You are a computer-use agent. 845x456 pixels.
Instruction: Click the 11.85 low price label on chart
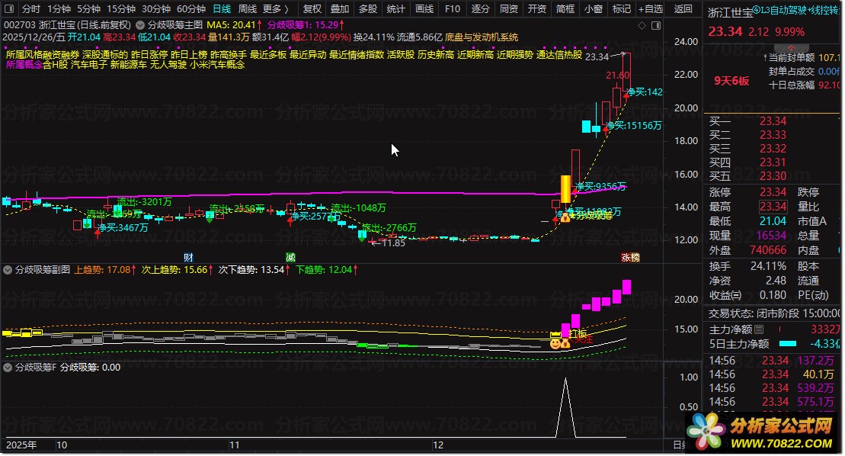click(x=393, y=243)
